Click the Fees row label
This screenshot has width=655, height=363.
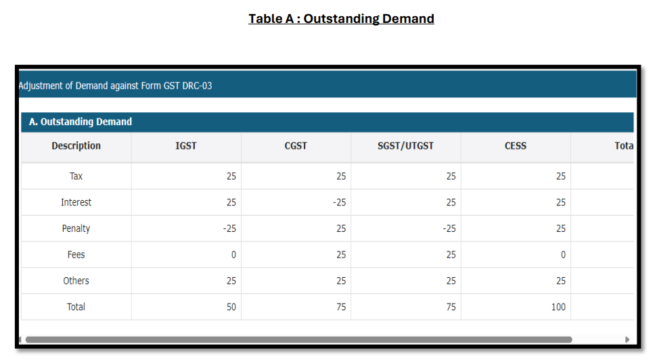(76, 255)
